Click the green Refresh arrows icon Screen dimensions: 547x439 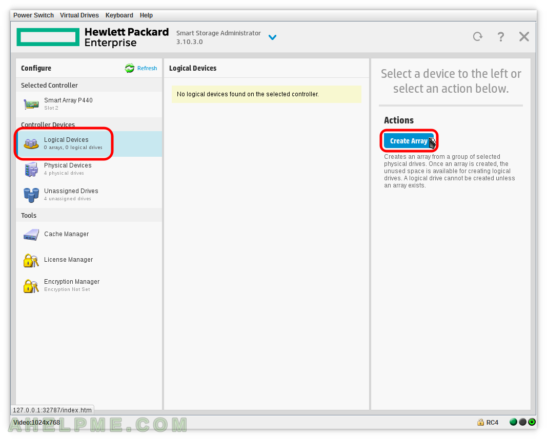click(130, 68)
